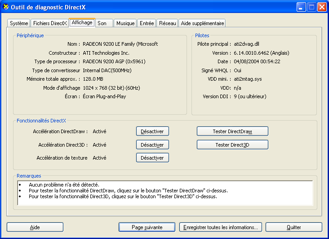Run the Tester Direct3D button
The width and height of the screenshot is (329, 239).
click(232, 145)
